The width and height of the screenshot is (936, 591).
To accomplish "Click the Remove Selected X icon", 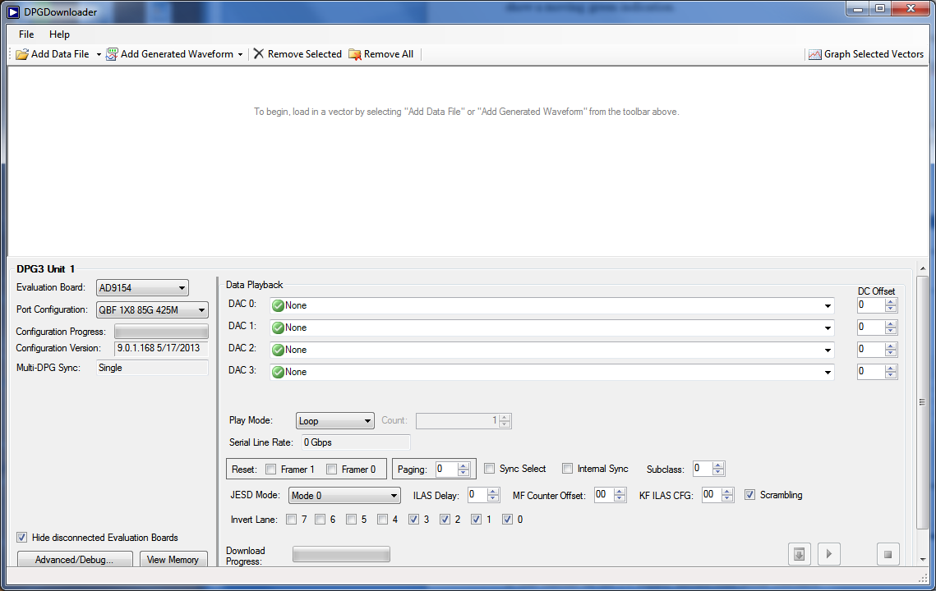I will (x=259, y=53).
